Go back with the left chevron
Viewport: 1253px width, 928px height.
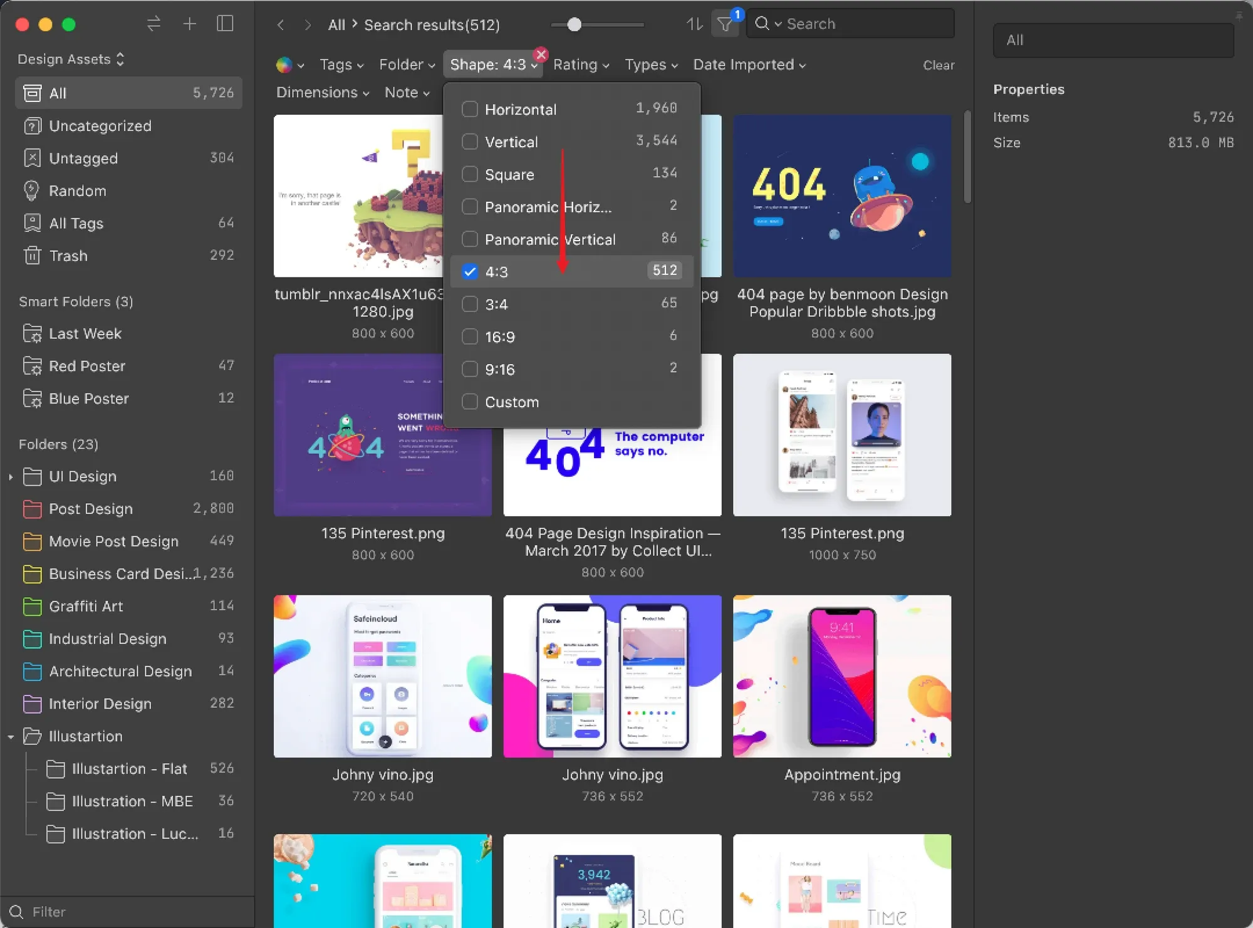coord(281,25)
